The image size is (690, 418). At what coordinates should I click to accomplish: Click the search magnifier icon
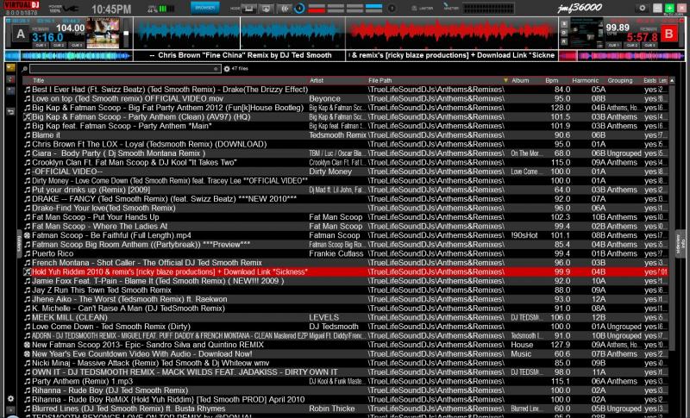[25, 69]
